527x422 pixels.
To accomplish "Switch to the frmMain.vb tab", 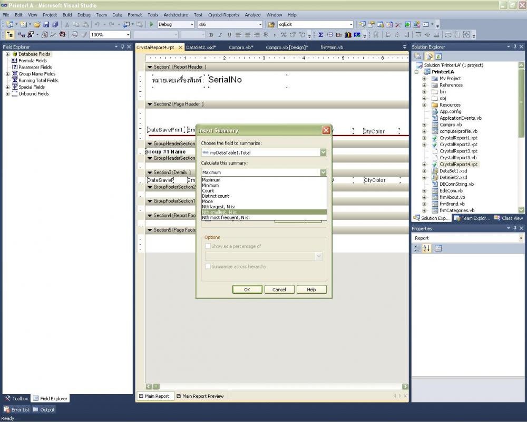I will 331,47.
